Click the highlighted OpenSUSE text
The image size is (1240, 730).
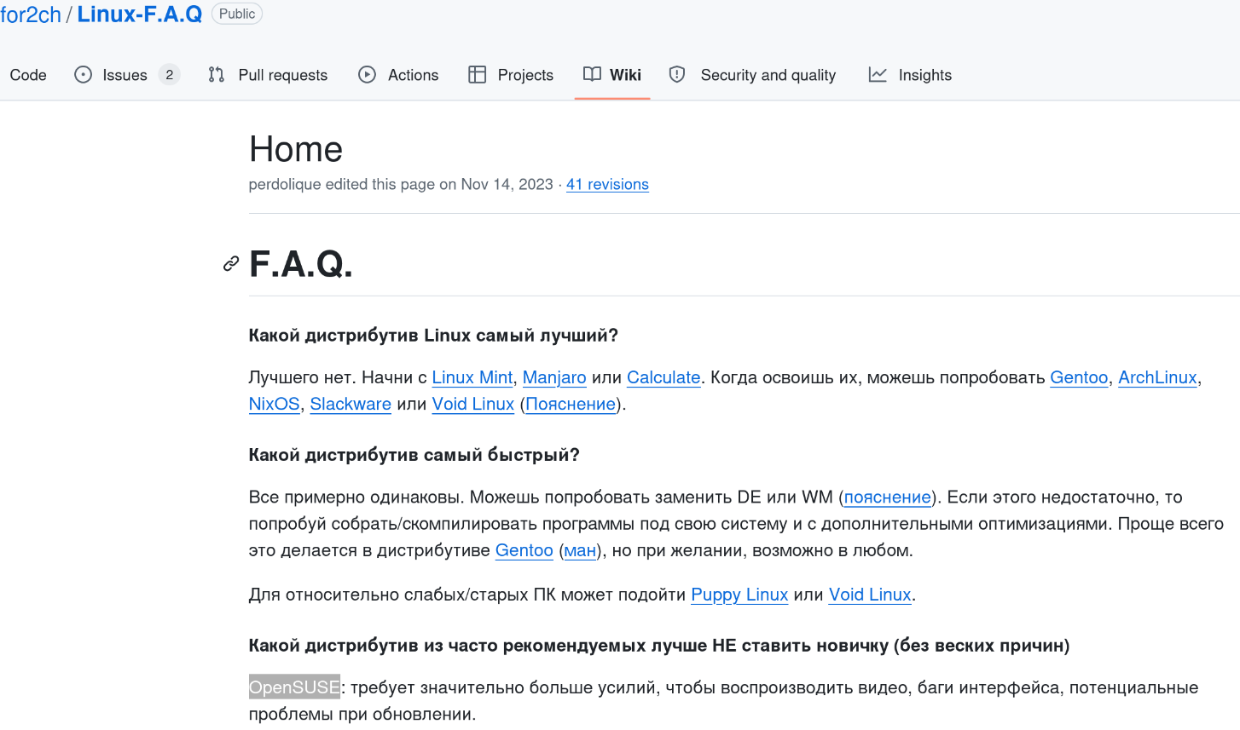(x=294, y=687)
